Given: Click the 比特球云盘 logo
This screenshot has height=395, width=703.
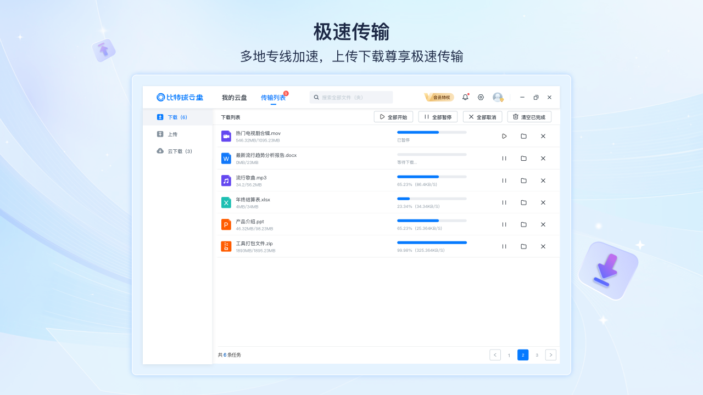Looking at the screenshot, I should tap(180, 97).
